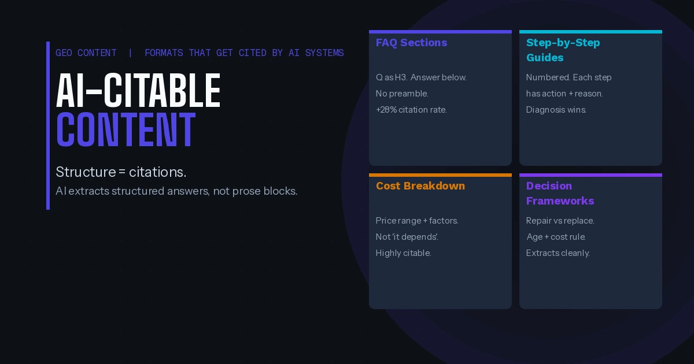Screen dimensions: 694x364
Task: Click the 'Highly citable.' text
Action: [403, 253]
